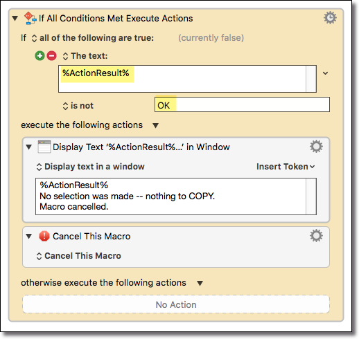Click the 'If All Conditions Met Execute Actions' title
The width and height of the screenshot is (359, 339).
coord(116,18)
